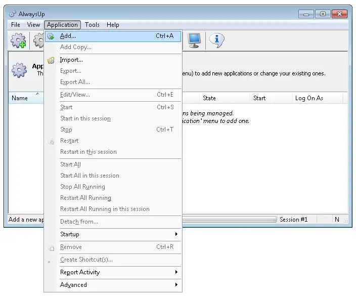
Task: Click the partially hidden second gear toolbar icon
Action: click(x=39, y=40)
